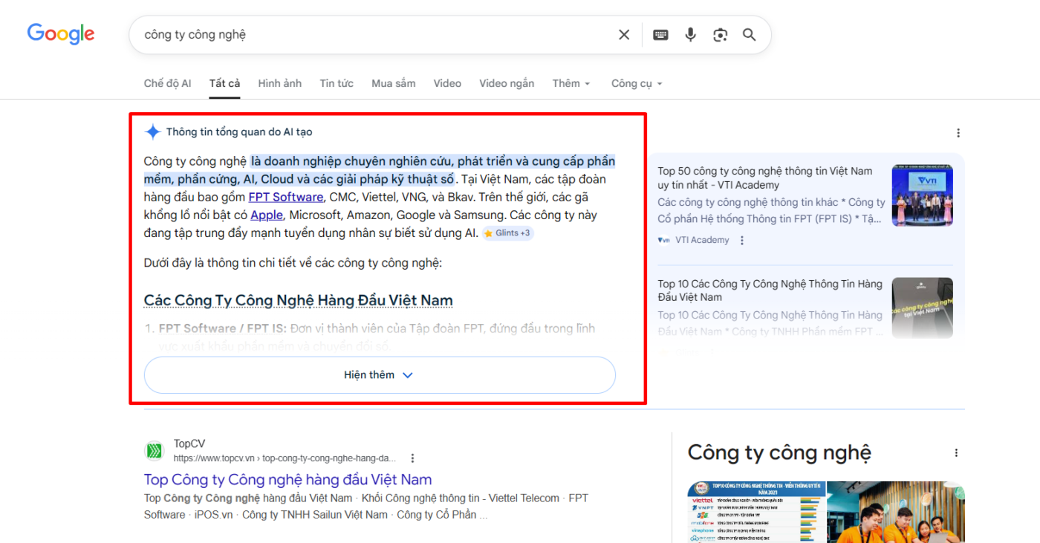Open search by image camera icon
This screenshot has height=543, width=1040.
[720, 35]
